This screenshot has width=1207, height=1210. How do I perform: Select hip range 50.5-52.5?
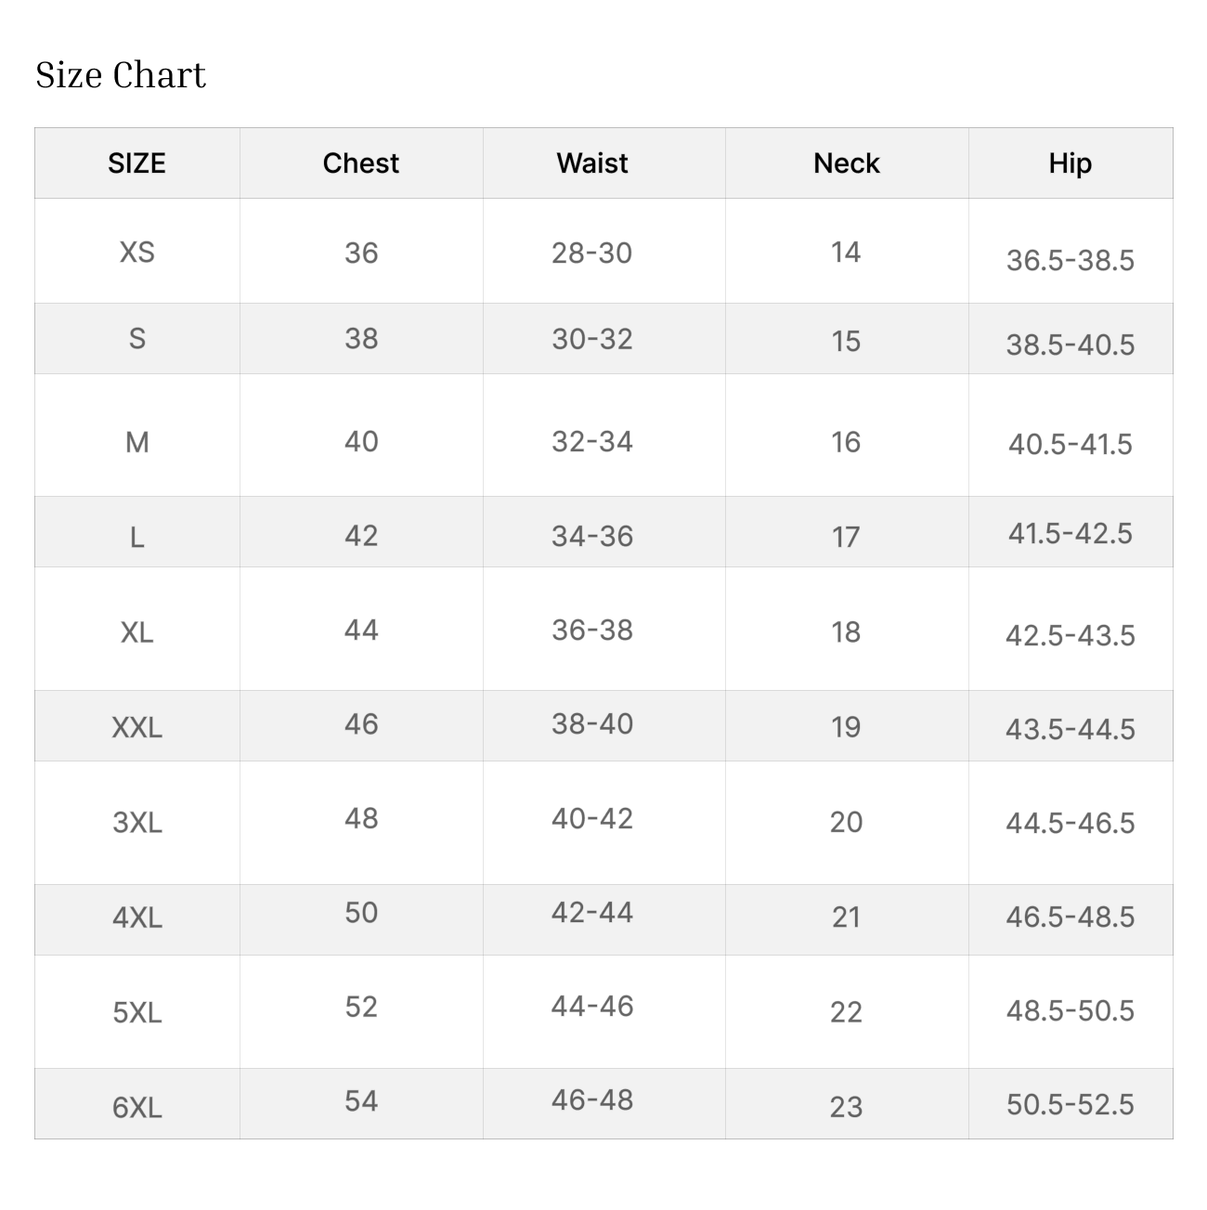pos(1070,1104)
